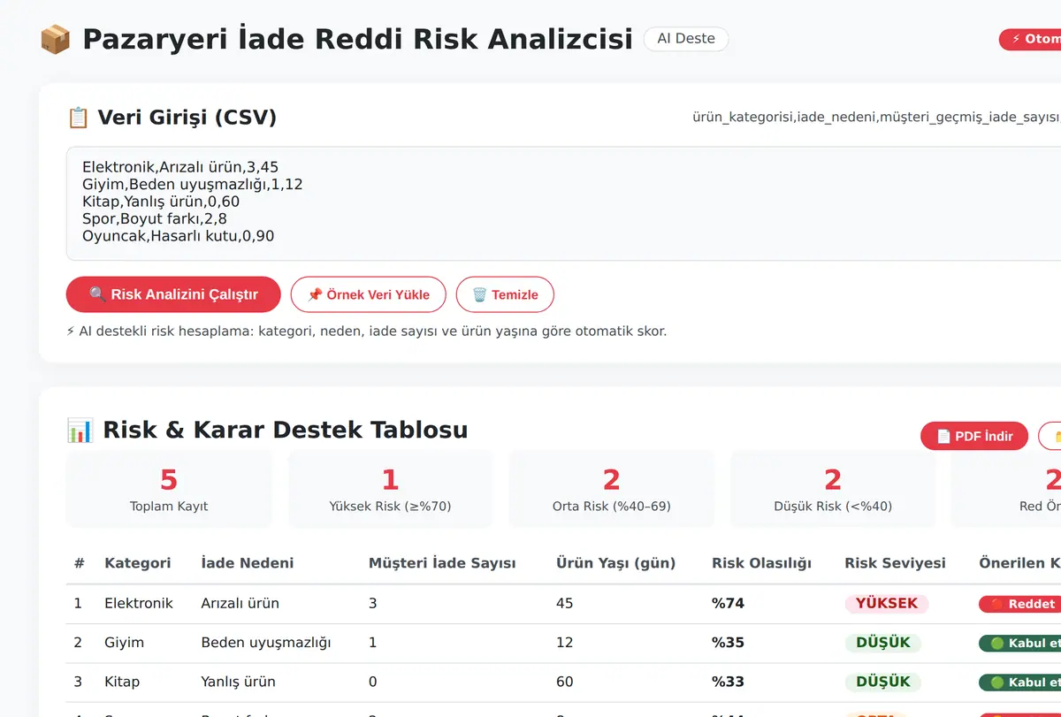Click the DÜŞÜK badge in the Giyim row

pos(883,643)
